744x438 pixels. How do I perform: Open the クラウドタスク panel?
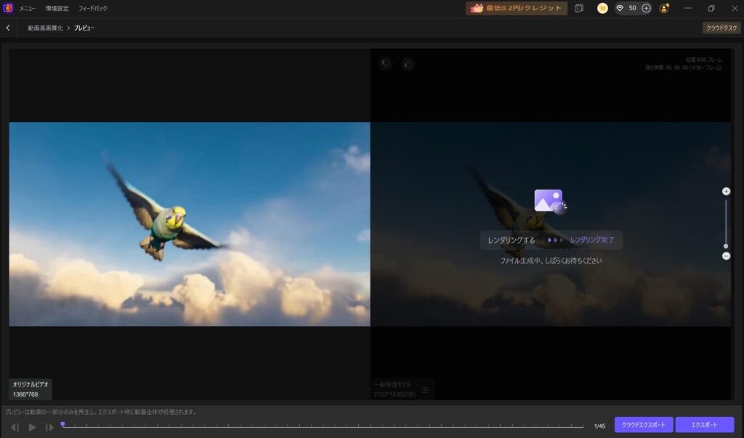point(721,28)
